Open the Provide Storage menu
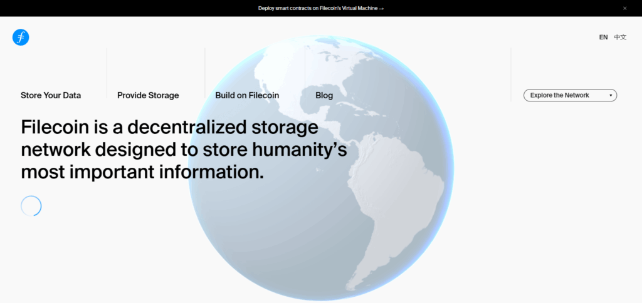 (x=148, y=96)
